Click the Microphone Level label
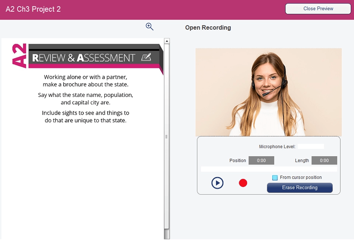The height and width of the screenshot is (240, 354). (277, 147)
